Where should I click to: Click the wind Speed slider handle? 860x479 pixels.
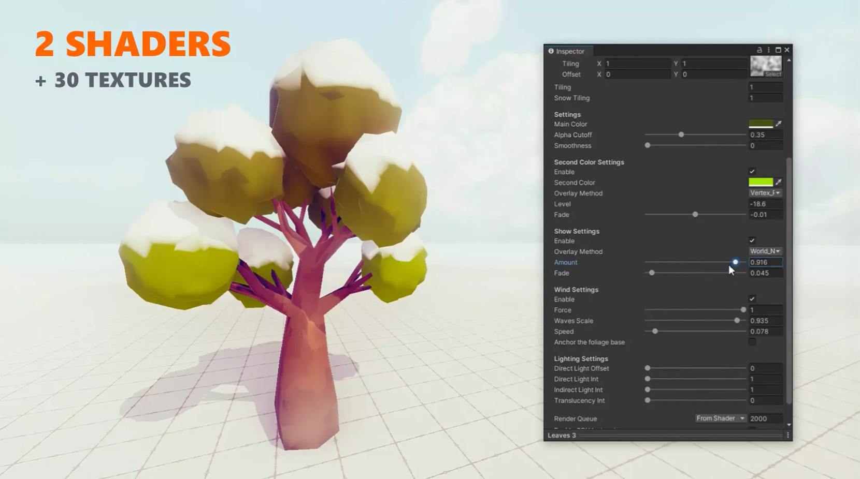tap(655, 331)
